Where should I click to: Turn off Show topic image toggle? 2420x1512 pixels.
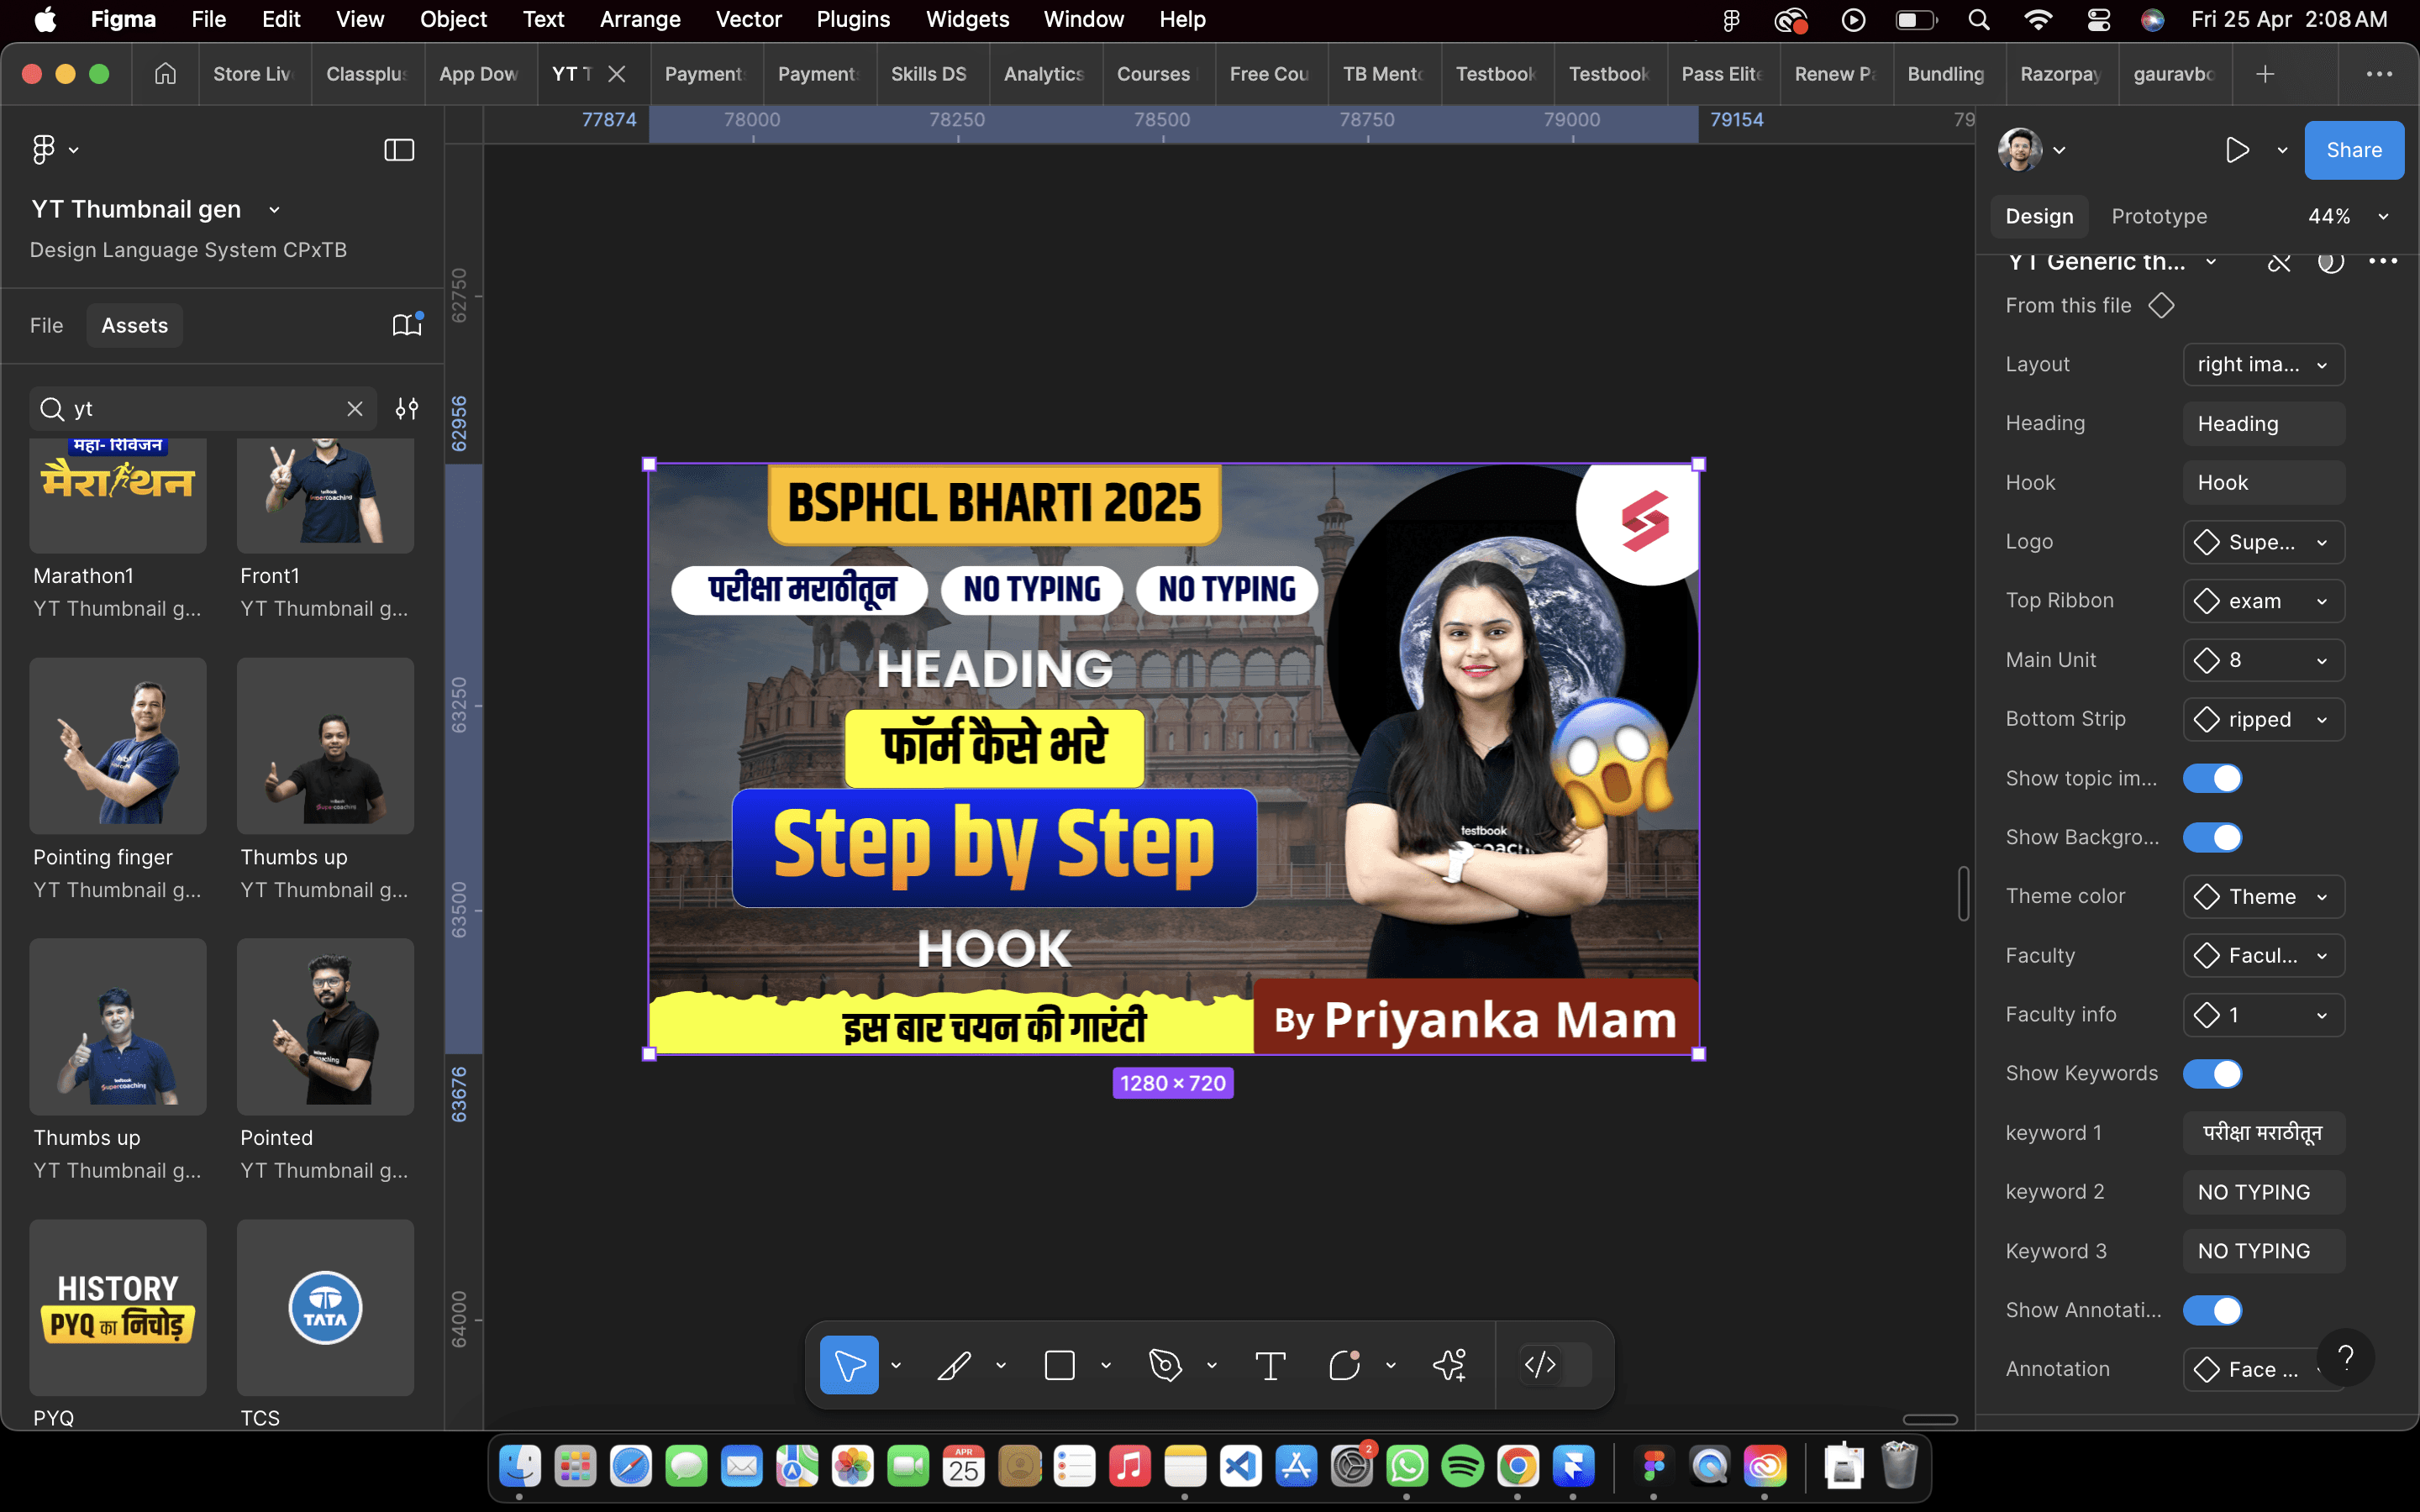tap(2212, 778)
